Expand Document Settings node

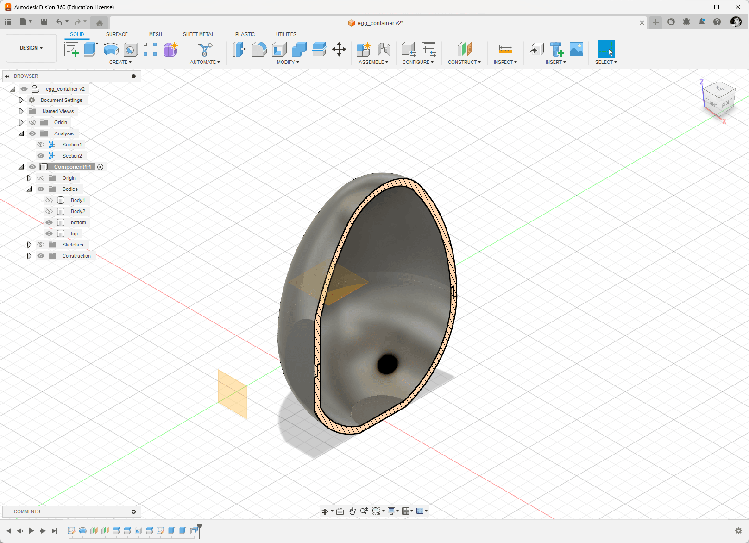pos(21,100)
